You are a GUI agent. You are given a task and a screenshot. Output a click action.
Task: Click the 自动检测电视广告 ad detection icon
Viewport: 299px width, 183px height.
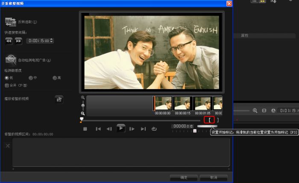tap(11, 60)
